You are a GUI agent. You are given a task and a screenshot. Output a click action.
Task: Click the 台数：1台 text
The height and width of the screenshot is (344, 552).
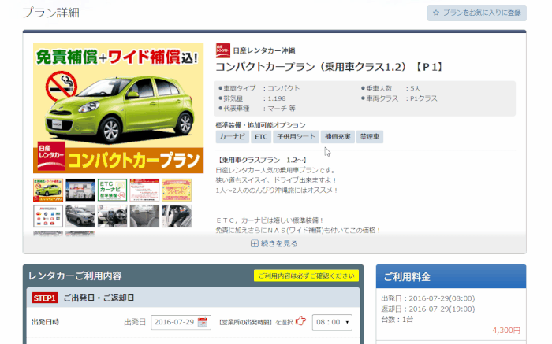click(x=397, y=320)
